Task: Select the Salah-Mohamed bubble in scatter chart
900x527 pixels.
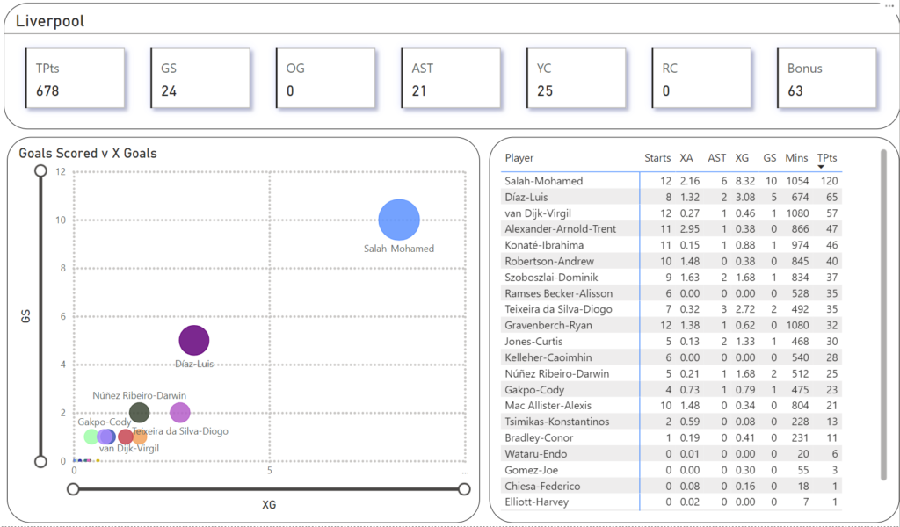Action: 399,220
